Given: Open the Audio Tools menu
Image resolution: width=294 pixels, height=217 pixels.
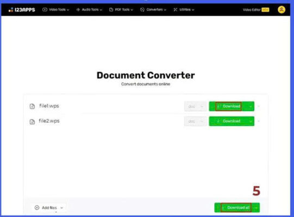Looking at the screenshot, I should (x=89, y=10).
